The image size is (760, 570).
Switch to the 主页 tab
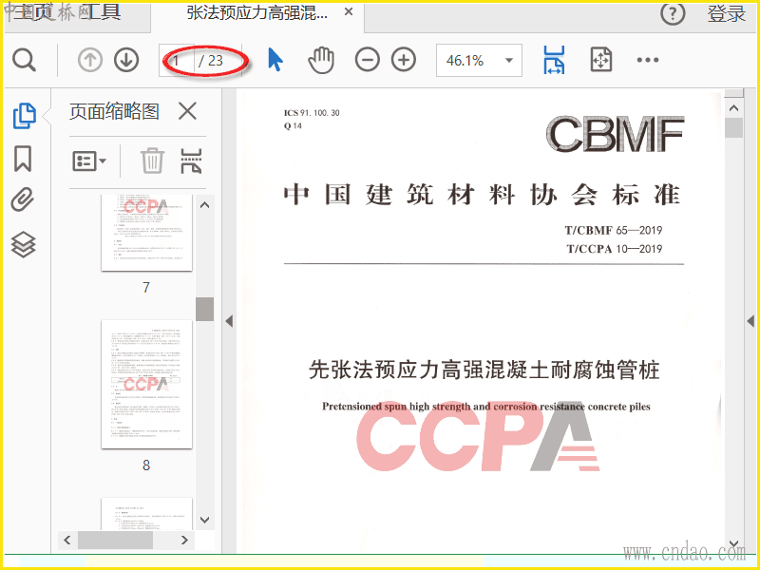(33, 13)
